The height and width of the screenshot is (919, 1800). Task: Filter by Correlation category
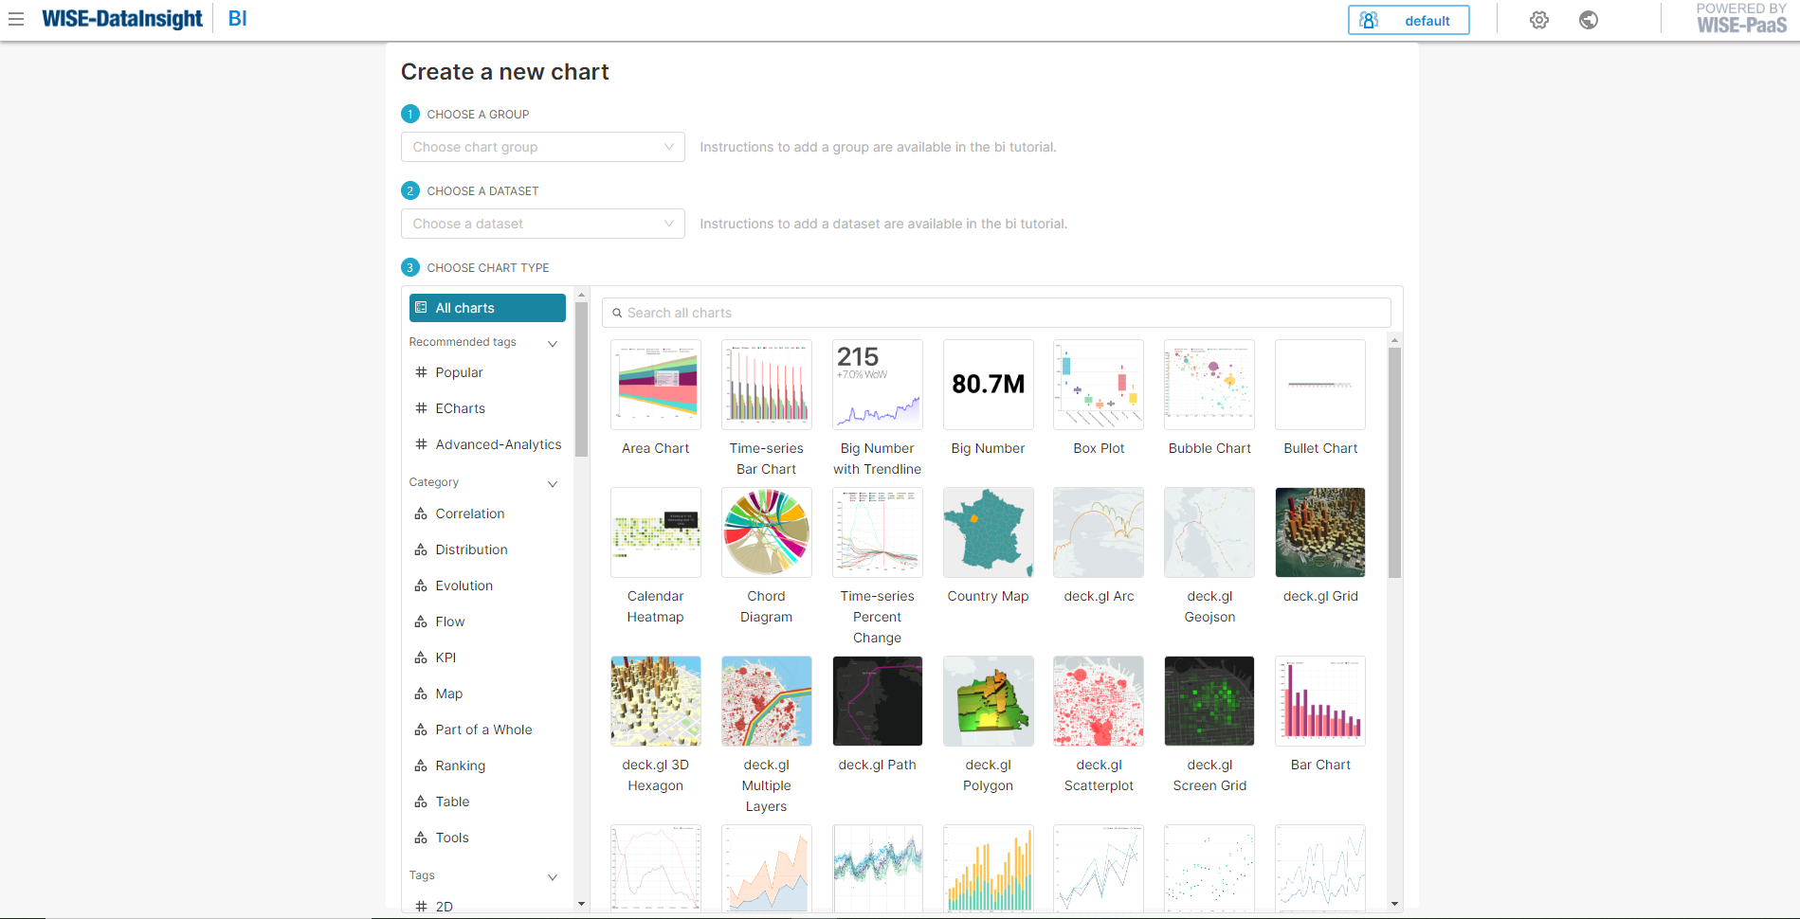pos(469,514)
